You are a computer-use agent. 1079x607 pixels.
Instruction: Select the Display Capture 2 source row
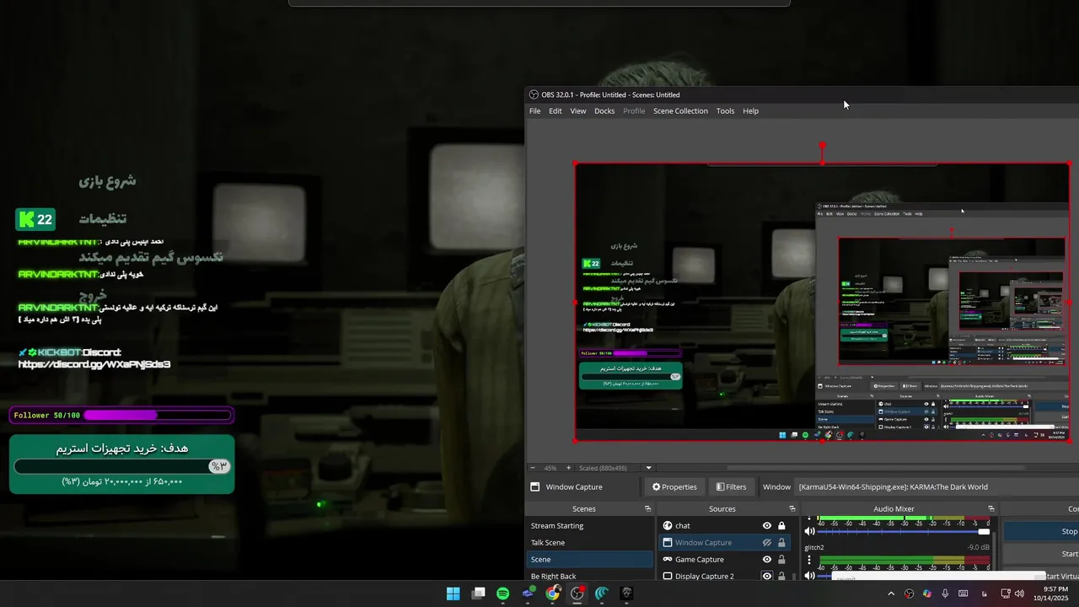point(725,575)
